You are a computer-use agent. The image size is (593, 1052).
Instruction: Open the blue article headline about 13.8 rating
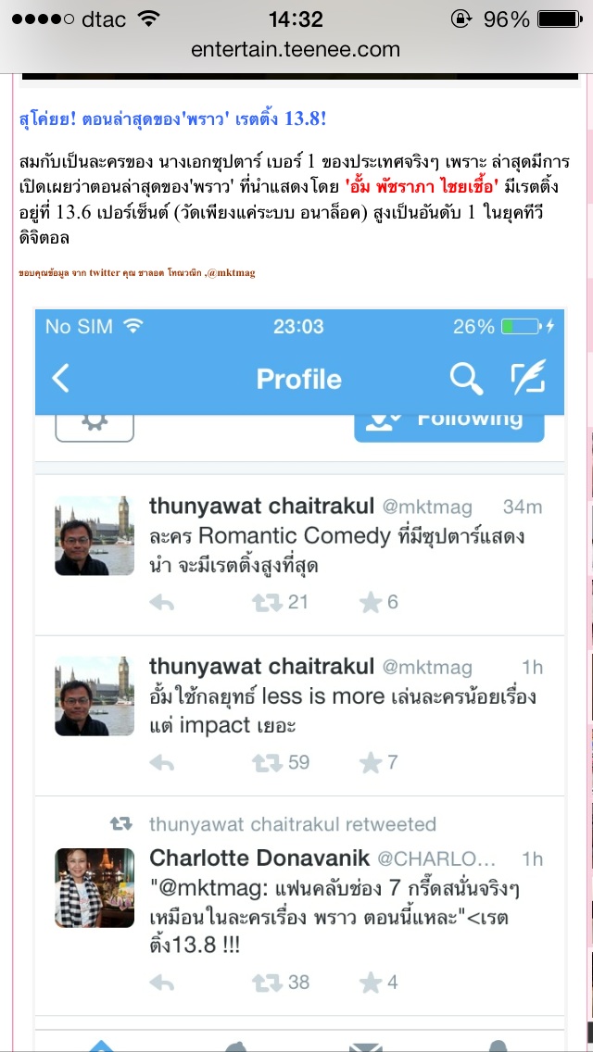(173, 120)
